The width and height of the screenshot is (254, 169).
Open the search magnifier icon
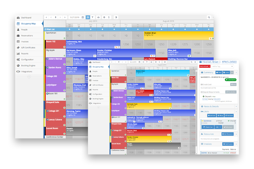(x=209, y=17)
